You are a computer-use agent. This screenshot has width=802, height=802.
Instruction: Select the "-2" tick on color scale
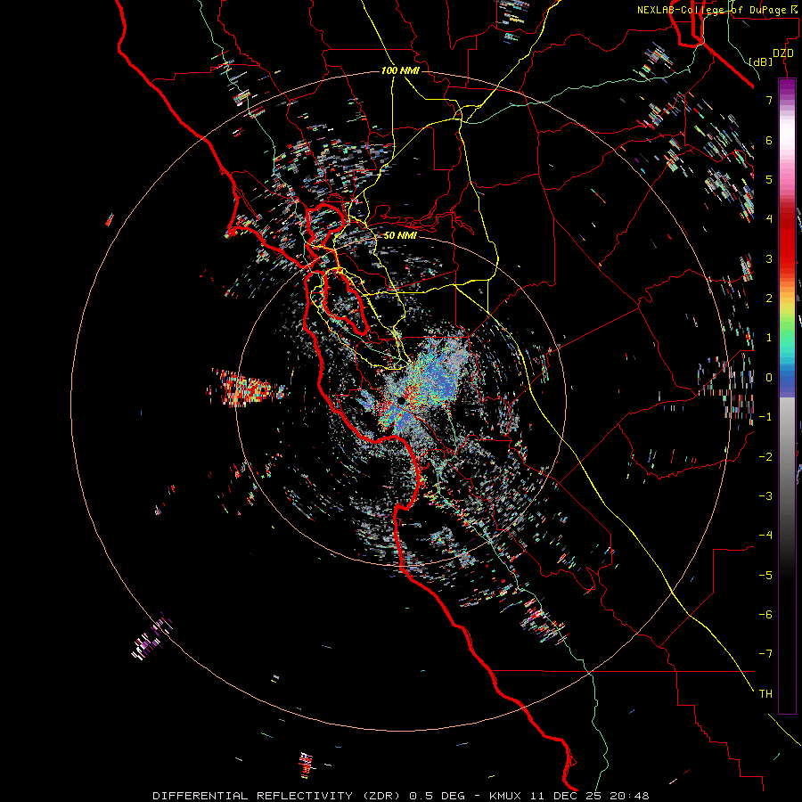tap(765, 457)
